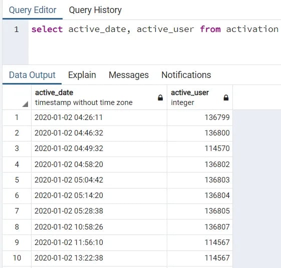Click the select-all triangle in grid corner
281x268 pixels.
click(x=25, y=104)
